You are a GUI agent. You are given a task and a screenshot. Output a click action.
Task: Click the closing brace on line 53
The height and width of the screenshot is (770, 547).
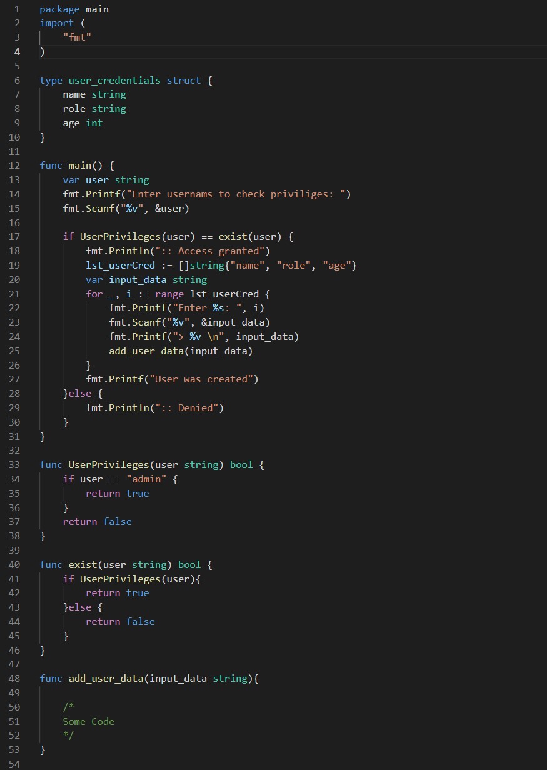click(x=42, y=749)
